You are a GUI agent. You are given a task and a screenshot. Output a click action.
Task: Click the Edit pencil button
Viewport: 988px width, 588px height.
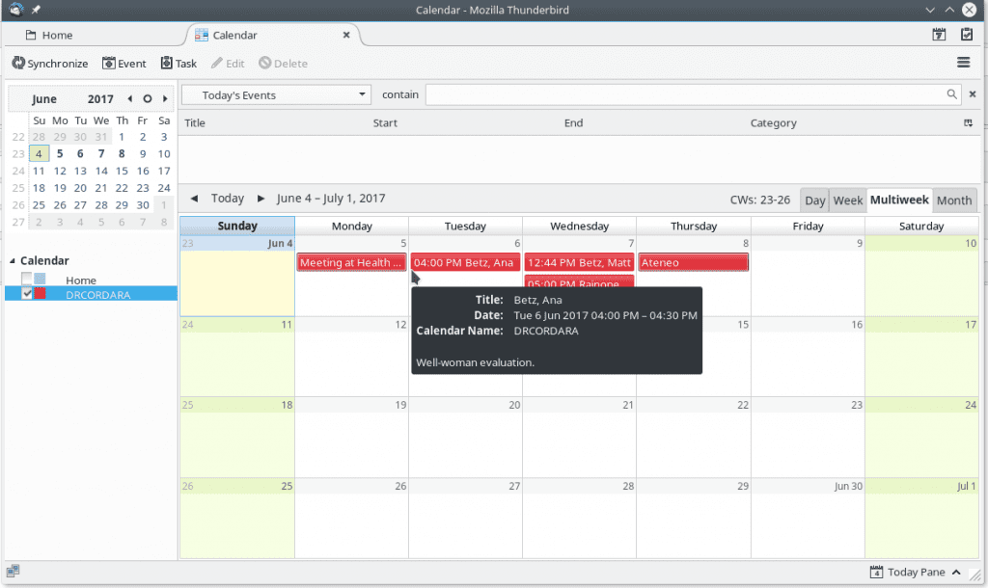(x=228, y=63)
